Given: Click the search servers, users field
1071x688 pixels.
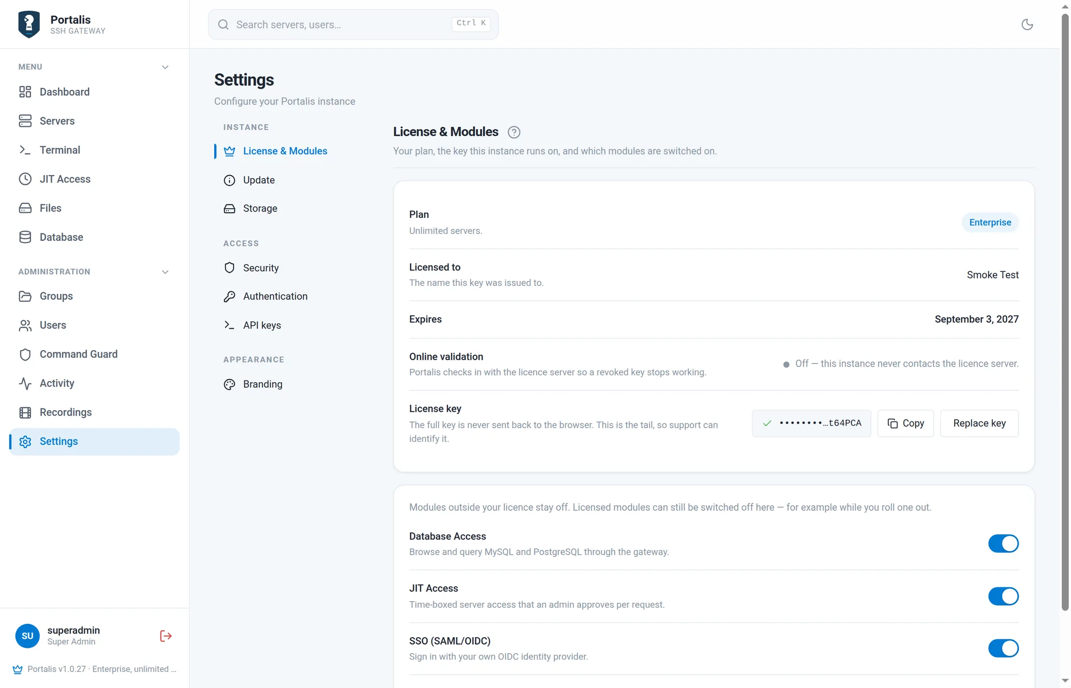Looking at the screenshot, I should pyautogui.click(x=353, y=25).
